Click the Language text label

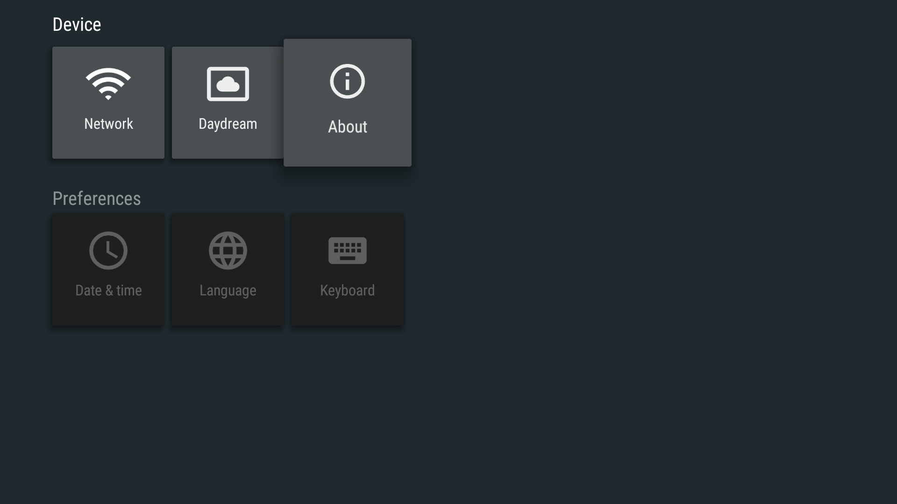(228, 291)
